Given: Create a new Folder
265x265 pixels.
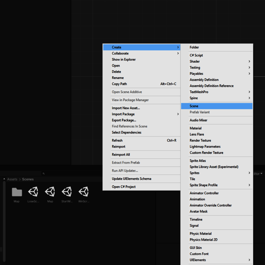Looking at the screenshot, I should tap(217, 47).
